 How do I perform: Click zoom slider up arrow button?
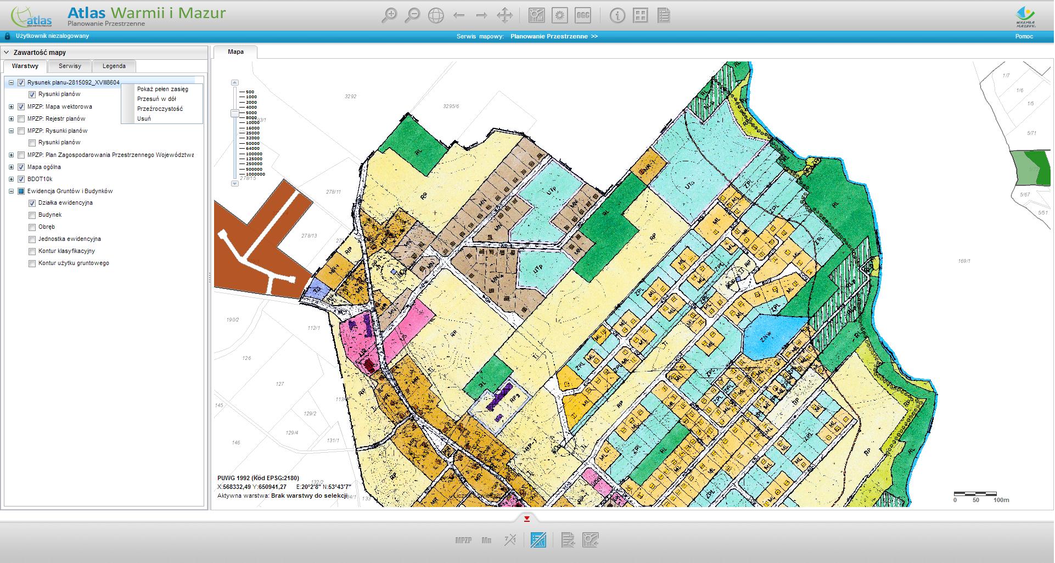(235, 82)
